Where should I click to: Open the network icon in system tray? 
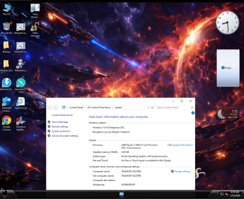[222, 194]
